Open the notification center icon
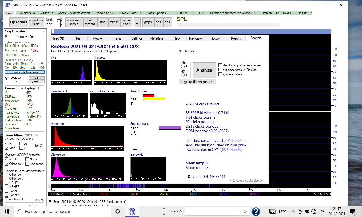This screenshot has height=217, width=362. 352,211
